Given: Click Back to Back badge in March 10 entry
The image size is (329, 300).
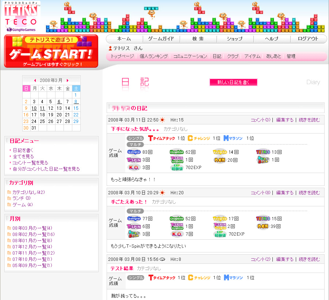Looking at the screenshot, I should (134, 234).
